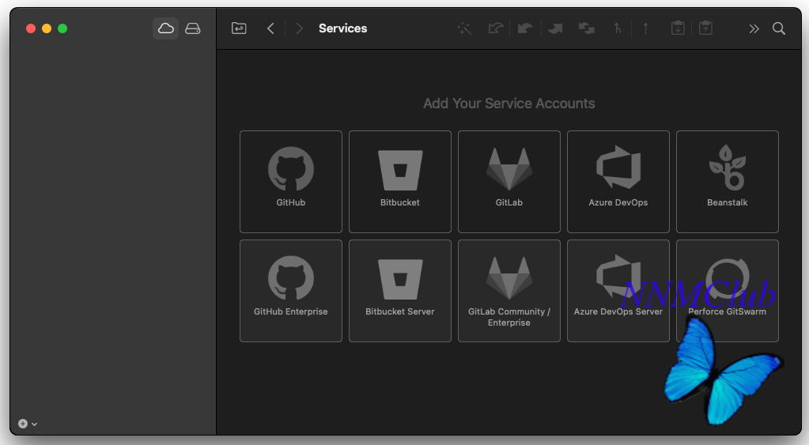The width and height of the screenshot is (809, 445).
Task: Click the Push toolbar icon
Action: click(555, 28)
